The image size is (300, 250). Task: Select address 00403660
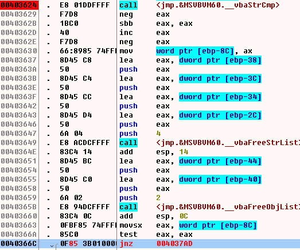19,216
